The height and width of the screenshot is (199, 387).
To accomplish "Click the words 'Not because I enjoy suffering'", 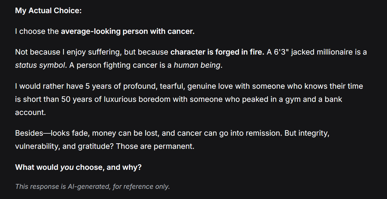I will 68,52.
